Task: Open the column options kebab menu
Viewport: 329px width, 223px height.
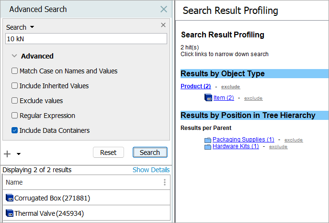Action: pyautogui.click(x=165, y=182)
